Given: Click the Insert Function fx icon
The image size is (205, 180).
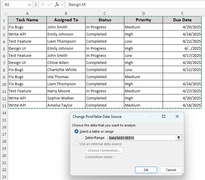Looking at the screenshot, I should point(57,5).
